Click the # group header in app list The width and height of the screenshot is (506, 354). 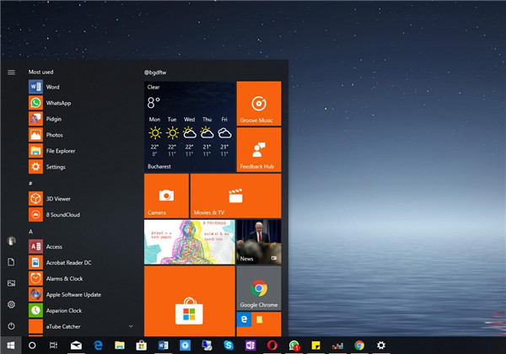(30, 184)
